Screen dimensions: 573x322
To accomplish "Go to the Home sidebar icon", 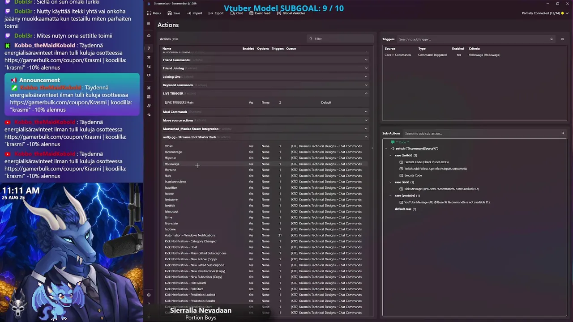I will 149,35.
